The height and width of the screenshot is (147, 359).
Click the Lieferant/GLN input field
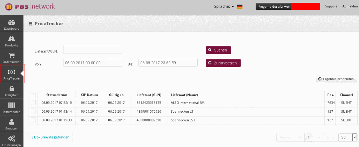tap(93, 50)
